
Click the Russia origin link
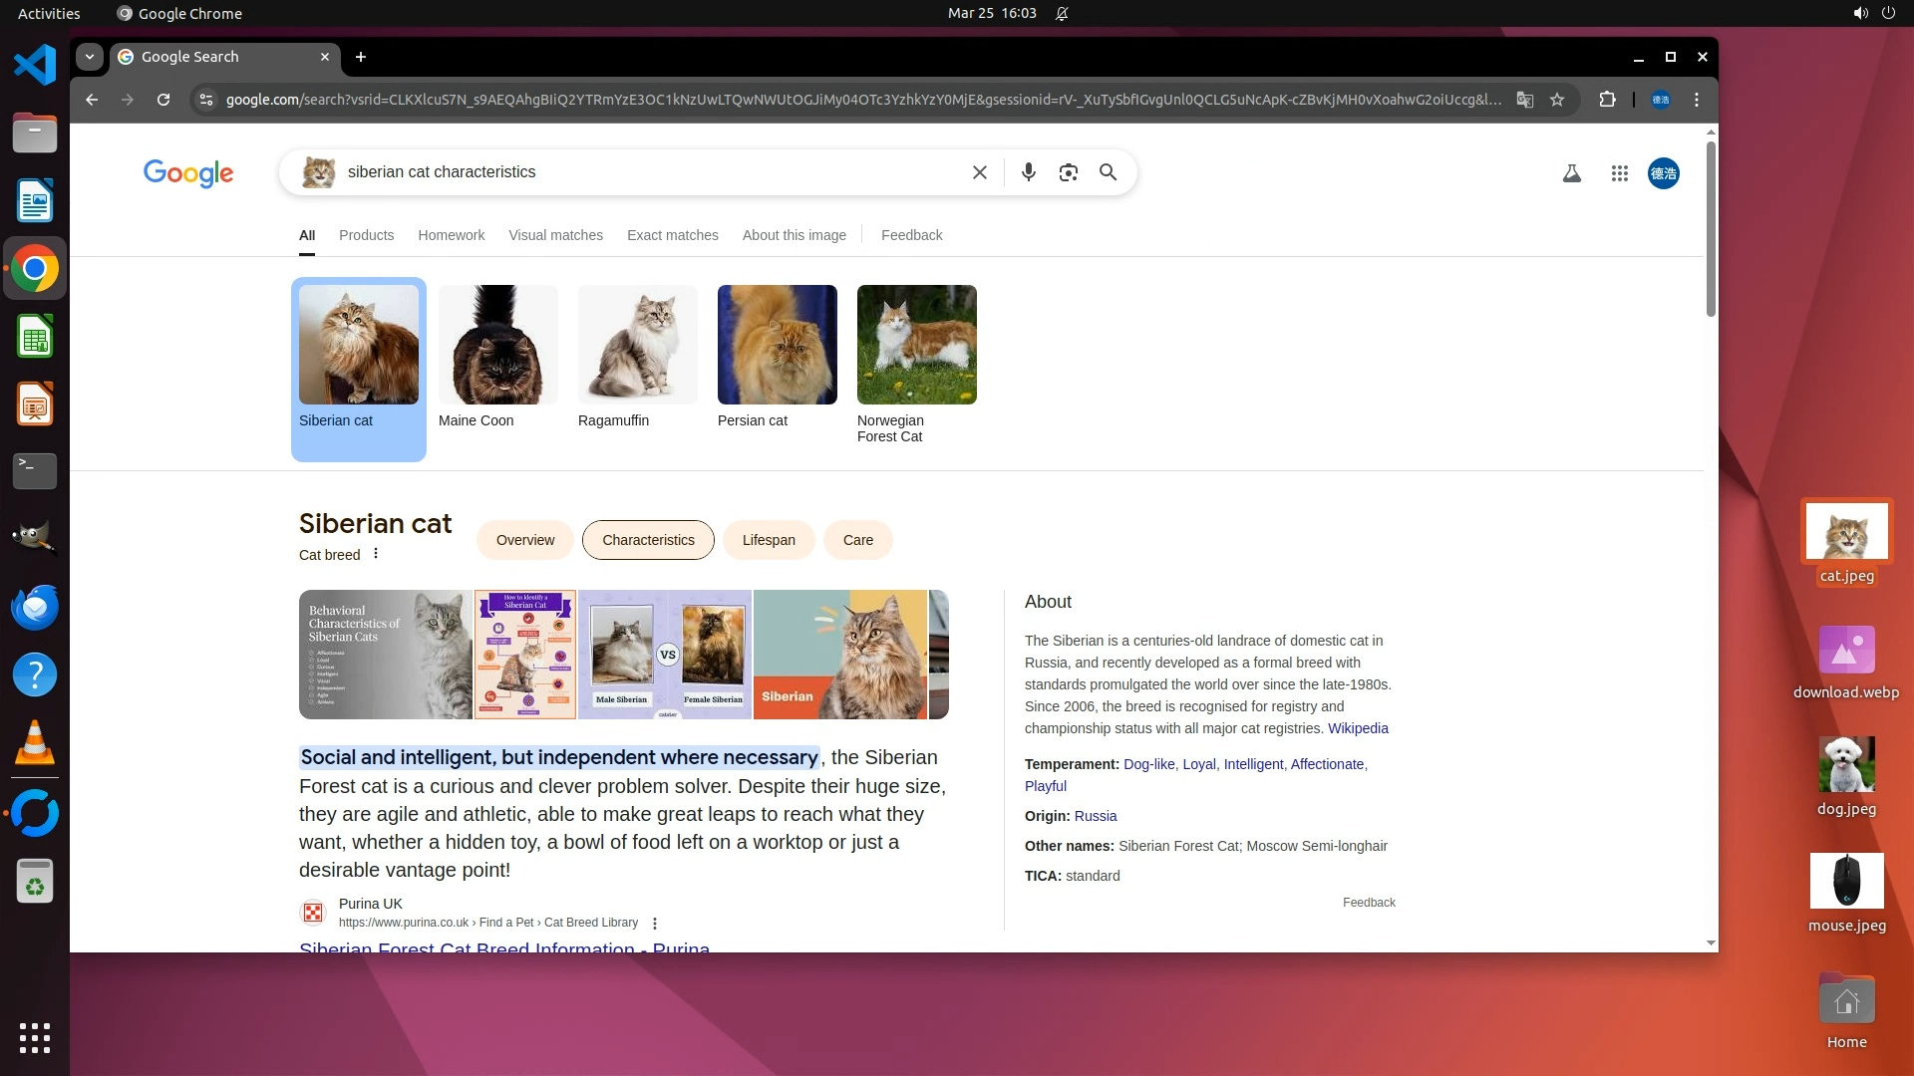(x=1096, y=816)
